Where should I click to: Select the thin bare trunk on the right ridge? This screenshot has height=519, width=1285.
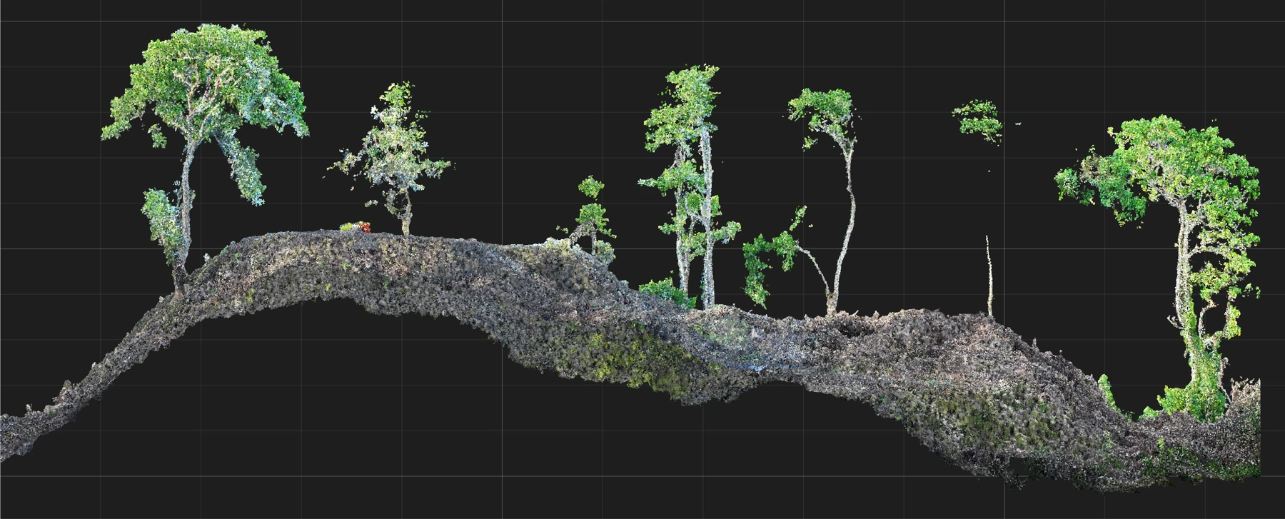click(x=989, y=276)
